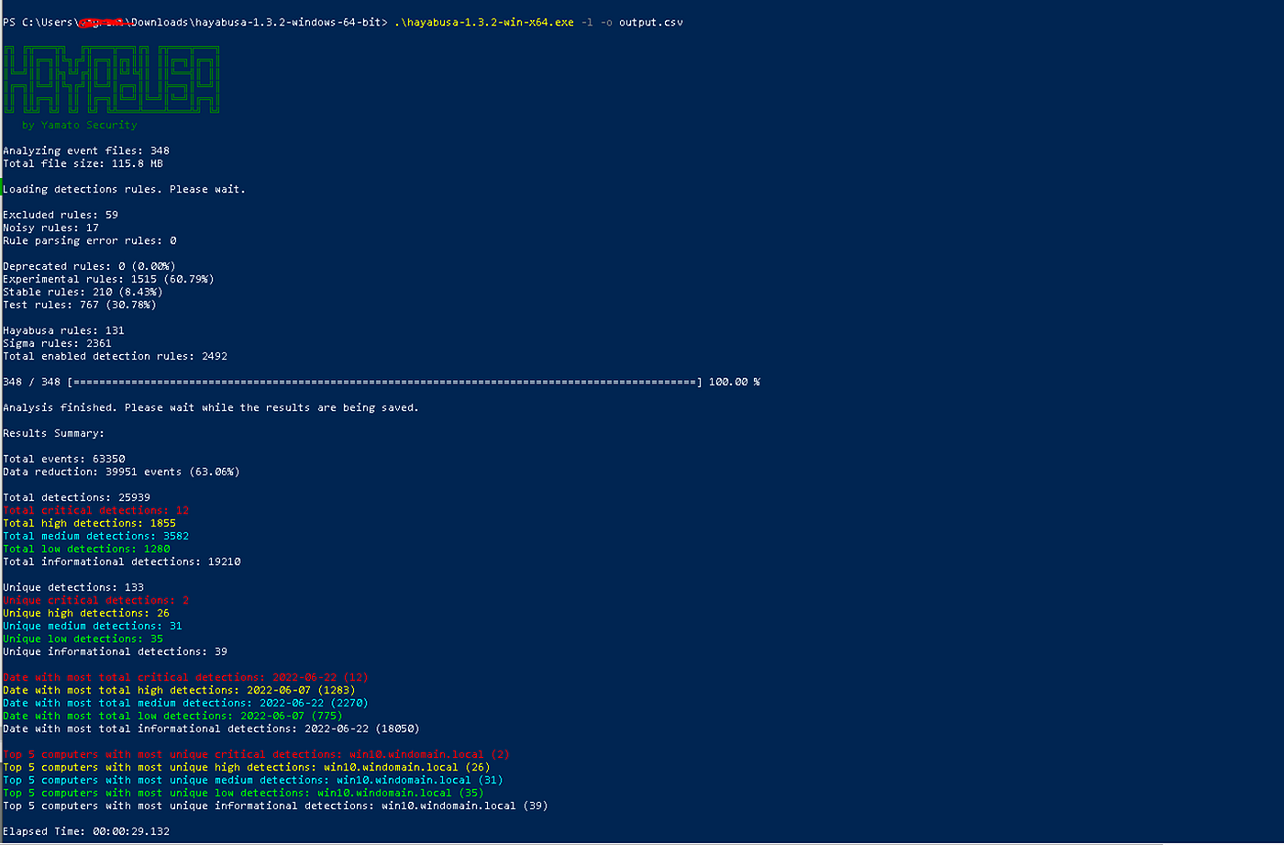Click 'Total informational detections: 19210' line

pyautogui.click(x=121, y=561)
